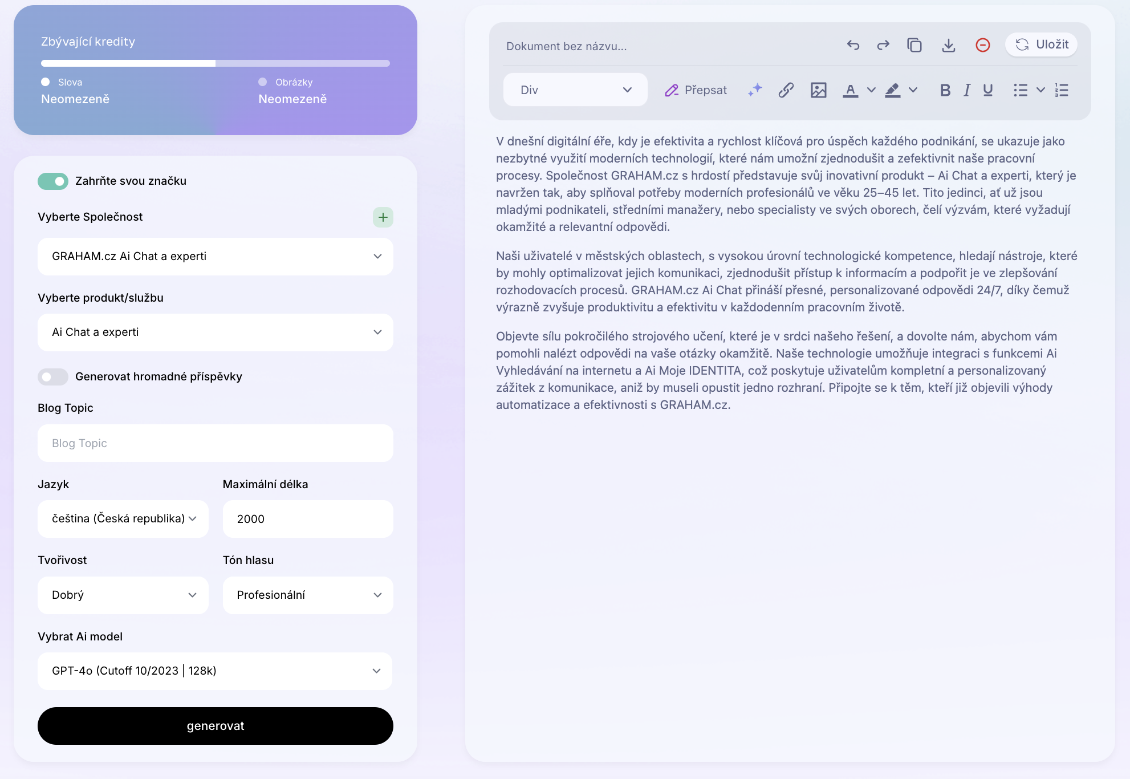This screenshot has width=1130, height=779.
Task: Click the Vyberte Společnost label
Action: tap(90, 217)
